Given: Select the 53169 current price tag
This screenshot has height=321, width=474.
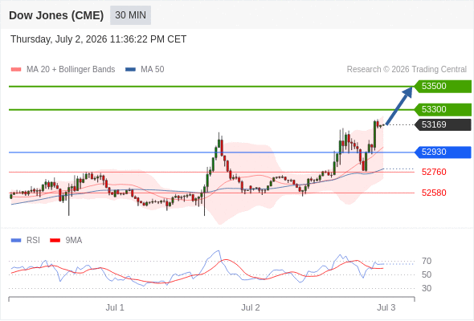Looking at the screenshot, I should click(443, 124).
